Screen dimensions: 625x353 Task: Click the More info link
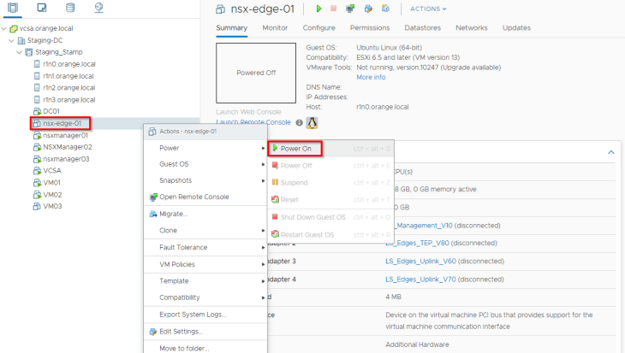(371, 77)
